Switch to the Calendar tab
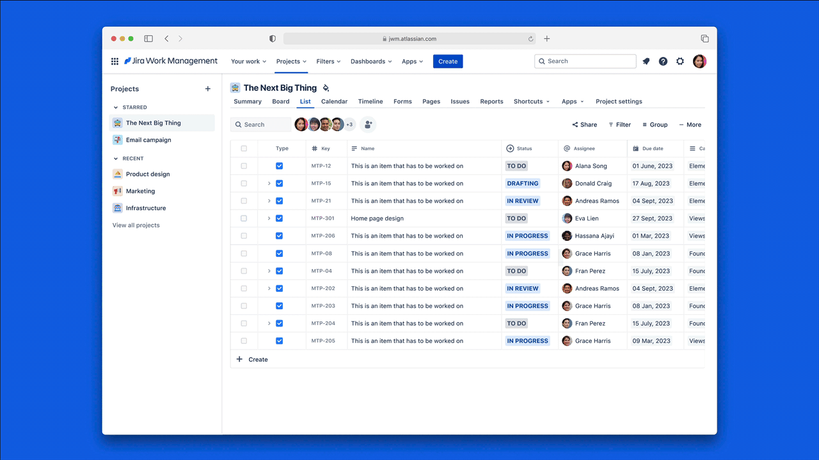Screen dimensions: 819x460 click(334, 102)
